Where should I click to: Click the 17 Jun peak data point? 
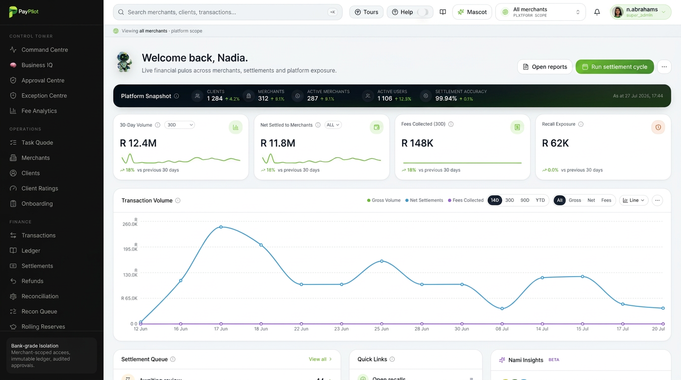click(221, 227)
